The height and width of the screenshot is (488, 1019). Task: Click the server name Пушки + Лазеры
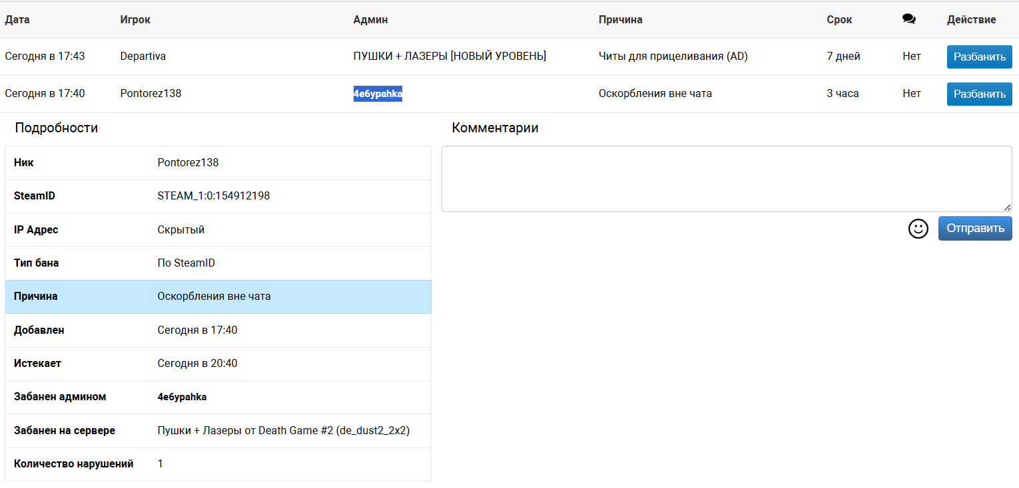pyautogui.click(x=283, y=430)
